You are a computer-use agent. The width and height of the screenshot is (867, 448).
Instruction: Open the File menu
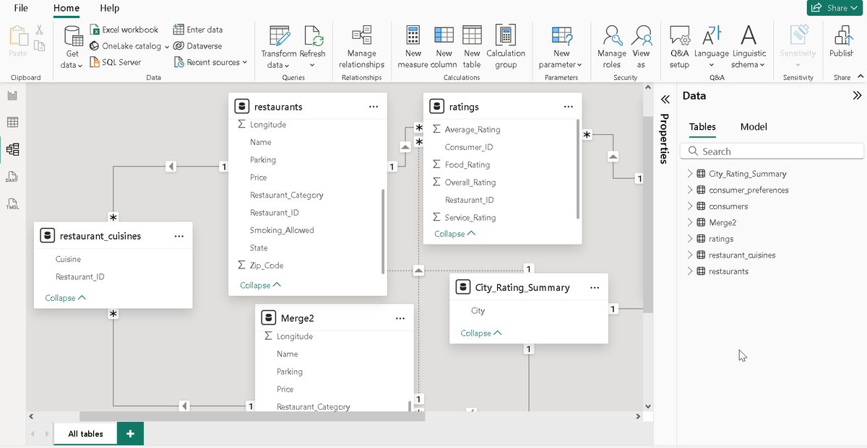click(21, 8)
